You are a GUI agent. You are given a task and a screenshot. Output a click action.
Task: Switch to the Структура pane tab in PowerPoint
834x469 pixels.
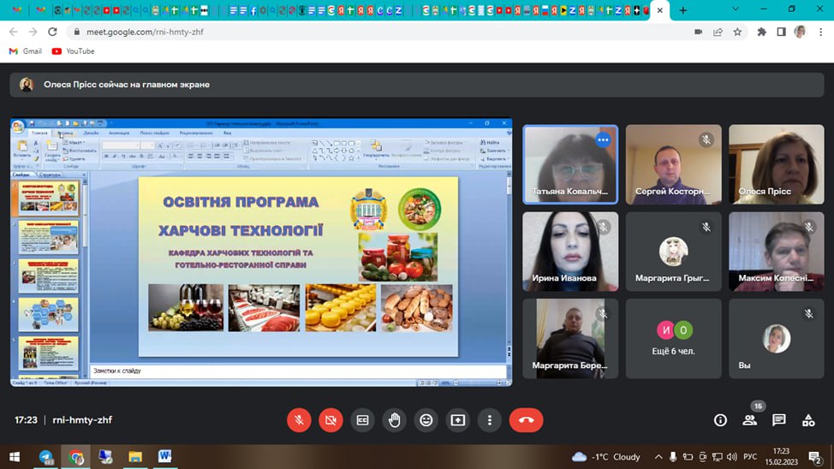click(x=50, y=175)
